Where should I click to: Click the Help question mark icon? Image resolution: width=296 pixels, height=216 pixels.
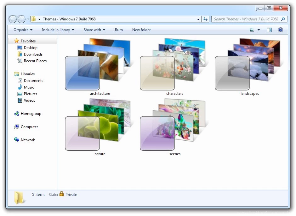coord(280,30)
